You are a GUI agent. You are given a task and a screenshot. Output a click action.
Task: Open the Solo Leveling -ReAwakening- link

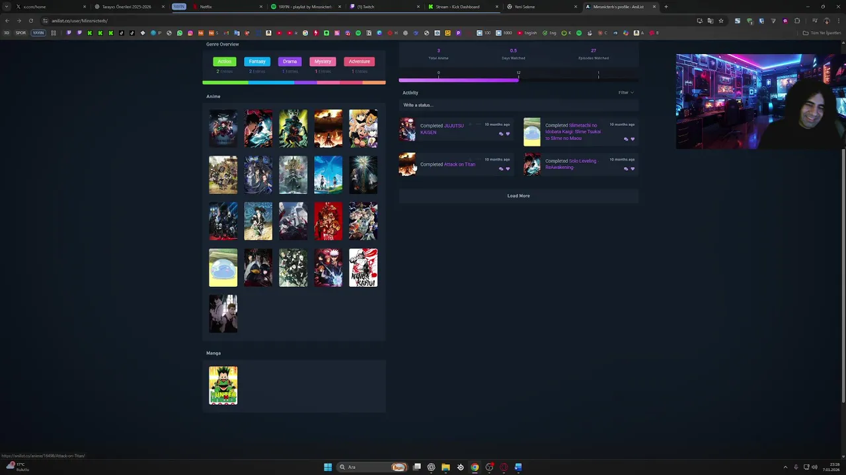[x=570, y=164]
